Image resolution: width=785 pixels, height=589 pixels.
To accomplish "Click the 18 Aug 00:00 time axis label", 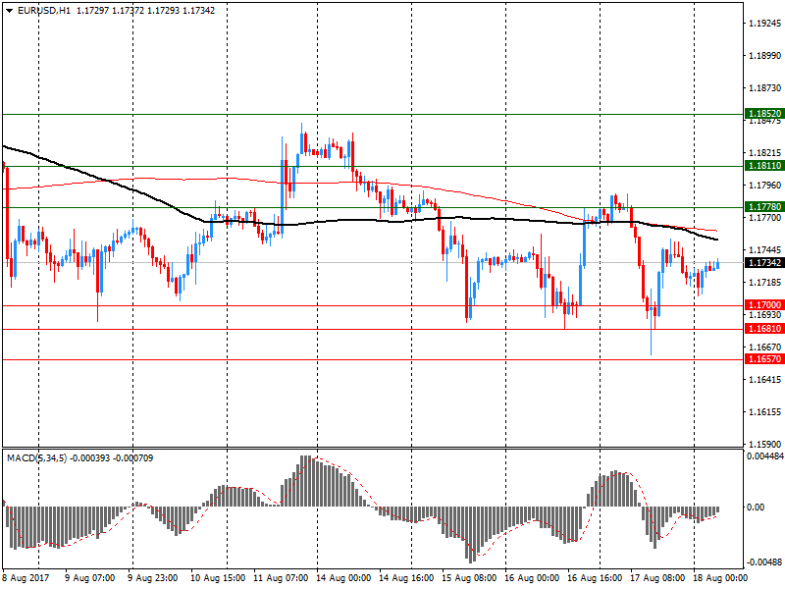I will tap(720, 578).
